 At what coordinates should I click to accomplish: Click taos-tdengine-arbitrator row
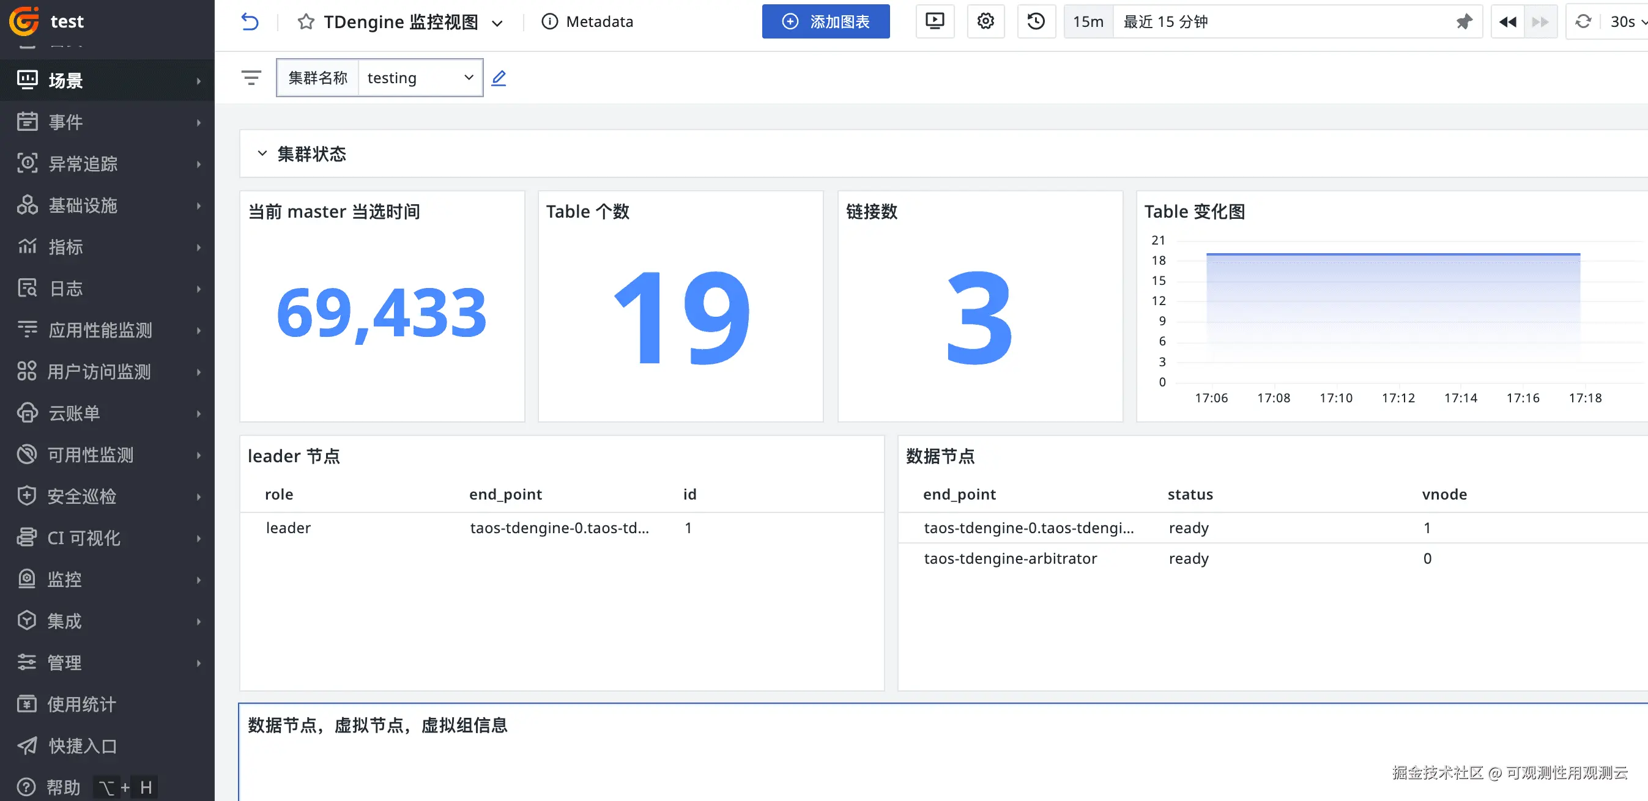(1273, 558)
